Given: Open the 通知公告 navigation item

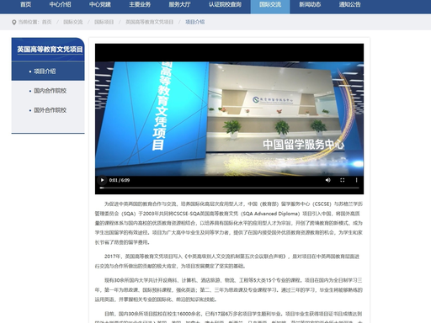Looking at the screenshot, I should [349, 5].
